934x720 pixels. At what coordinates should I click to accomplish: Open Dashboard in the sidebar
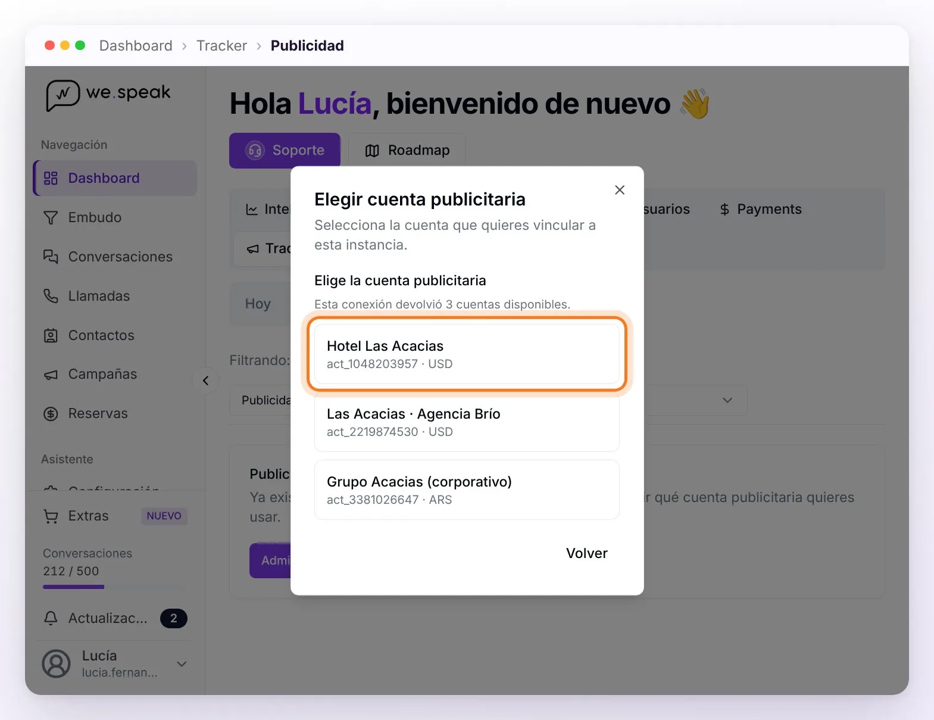coord(115,178)
